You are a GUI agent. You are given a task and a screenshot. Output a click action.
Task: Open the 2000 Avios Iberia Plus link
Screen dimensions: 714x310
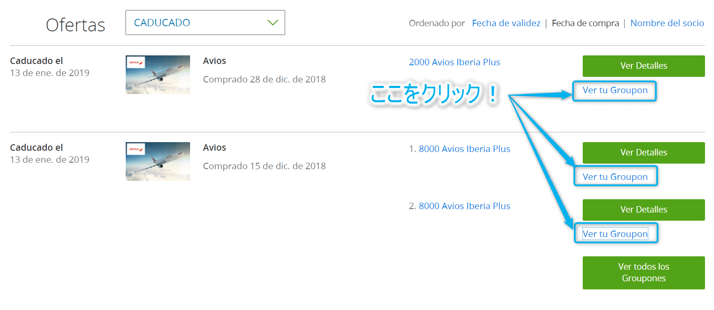pyautogui.click(x=454, y=62)
